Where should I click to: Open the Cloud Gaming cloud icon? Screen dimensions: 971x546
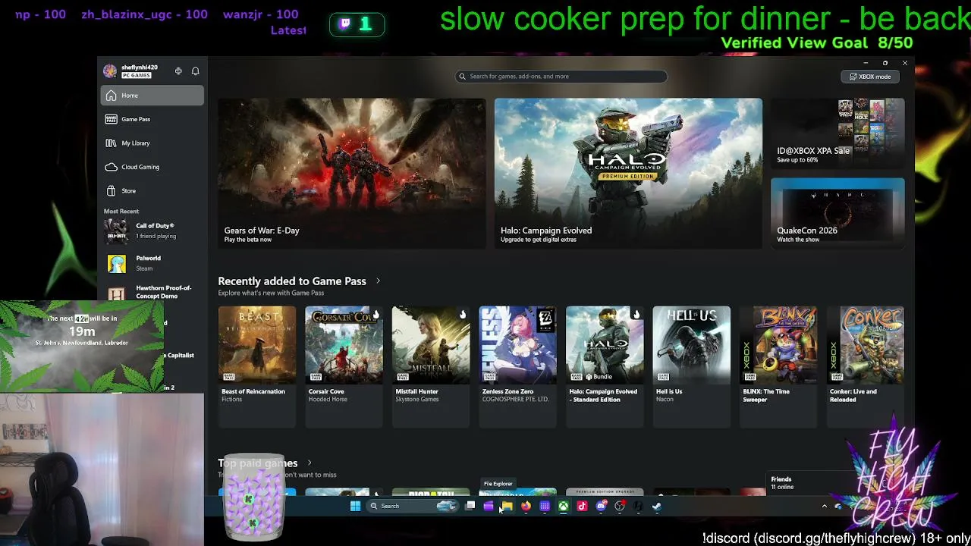click(112, 167)
